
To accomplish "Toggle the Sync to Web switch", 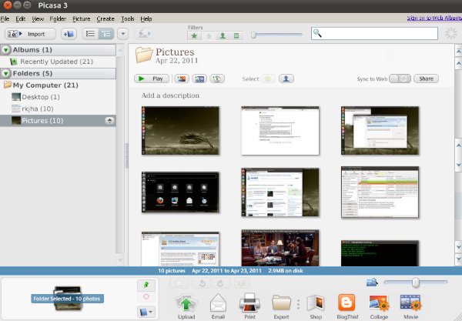I will tap(400, 79).
